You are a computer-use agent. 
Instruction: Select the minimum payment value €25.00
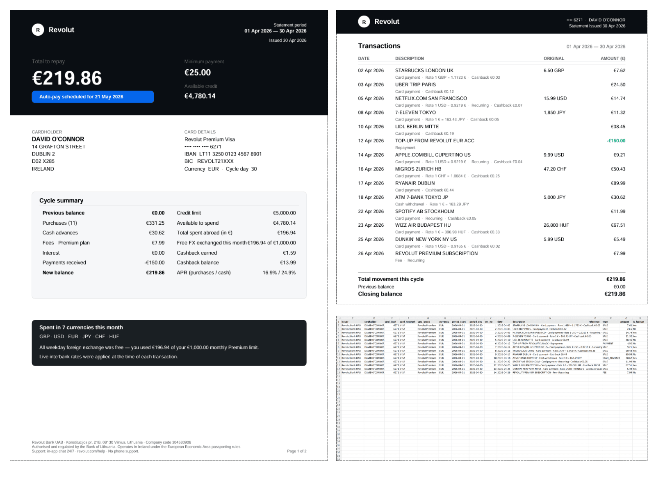[x=198, y=73]
